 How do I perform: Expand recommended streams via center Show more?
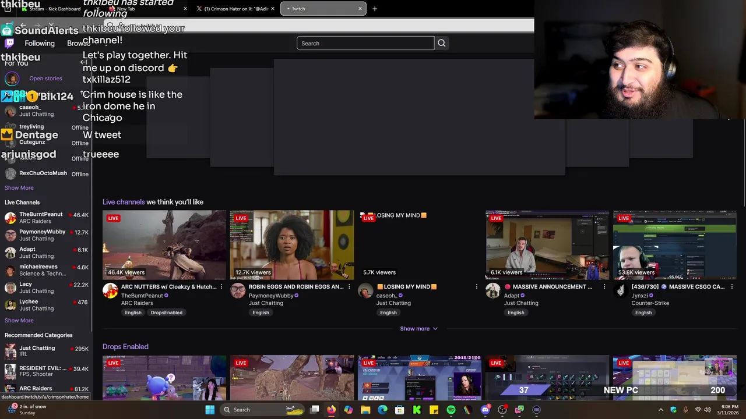tap(418, 329)
